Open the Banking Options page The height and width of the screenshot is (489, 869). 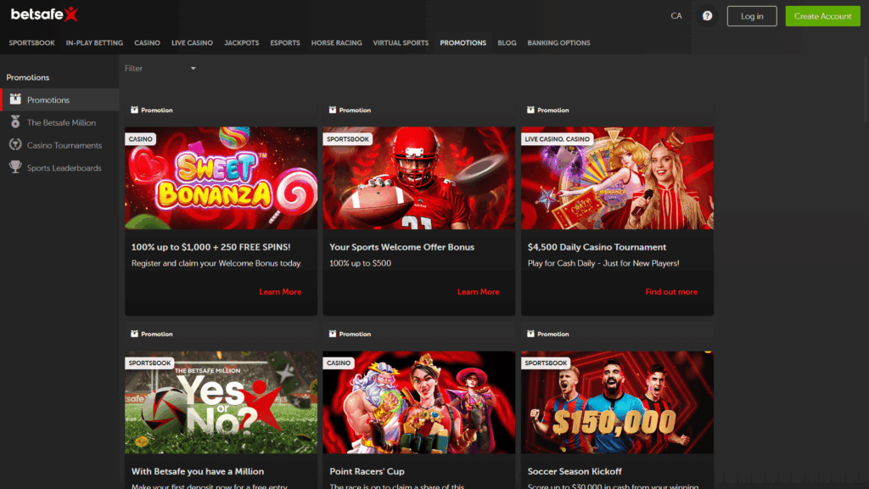(558, 42)
